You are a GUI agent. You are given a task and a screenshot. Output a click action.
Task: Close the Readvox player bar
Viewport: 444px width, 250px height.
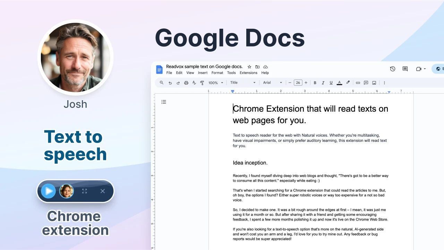(103, 191)
